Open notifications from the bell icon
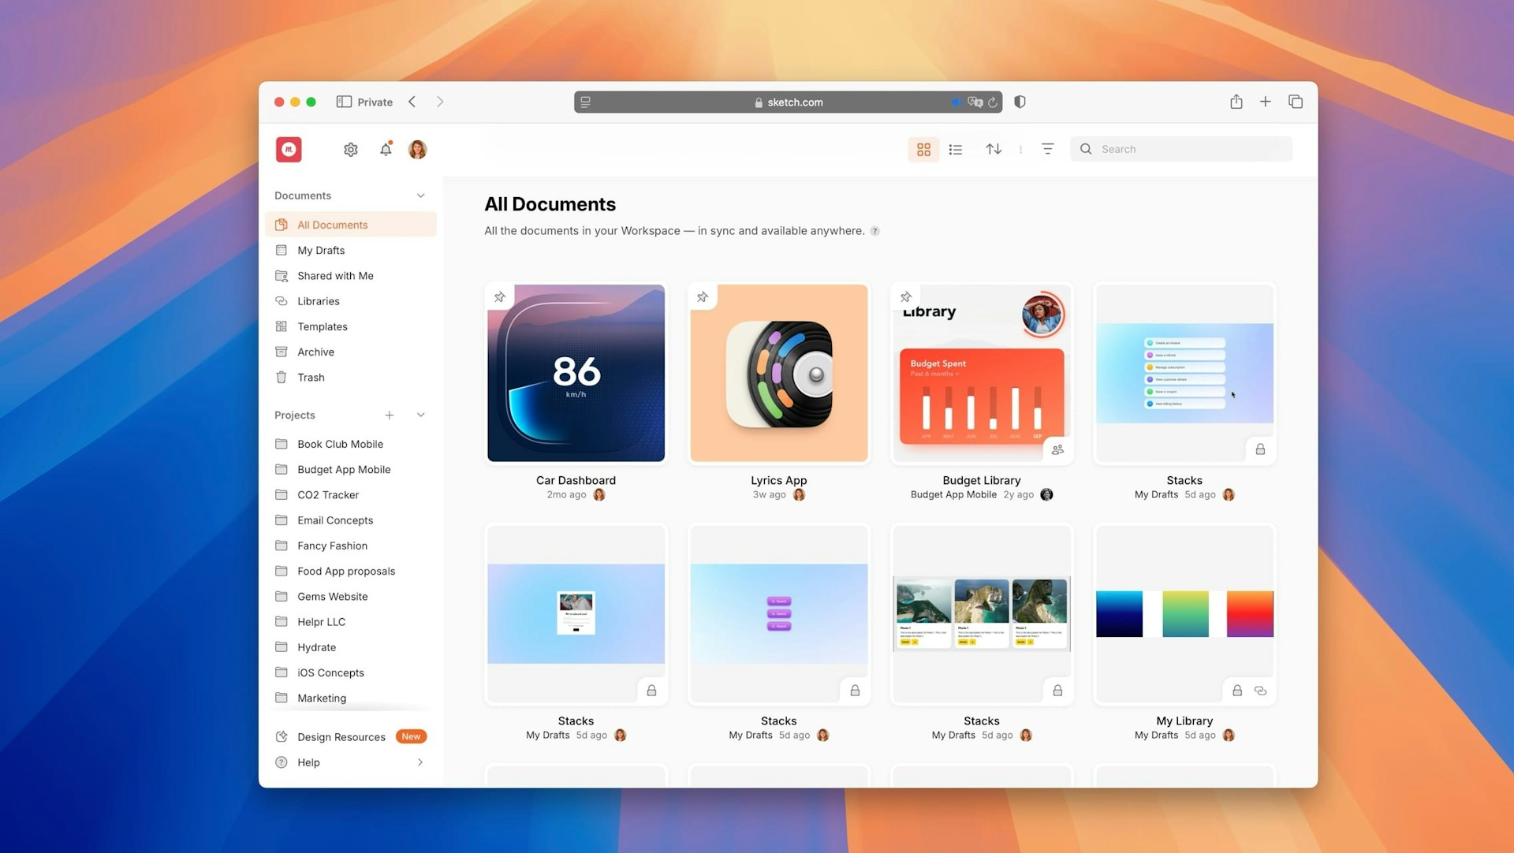Viewport: 1514px width, 853px height. pyautogui.click(x=386, y=149)
